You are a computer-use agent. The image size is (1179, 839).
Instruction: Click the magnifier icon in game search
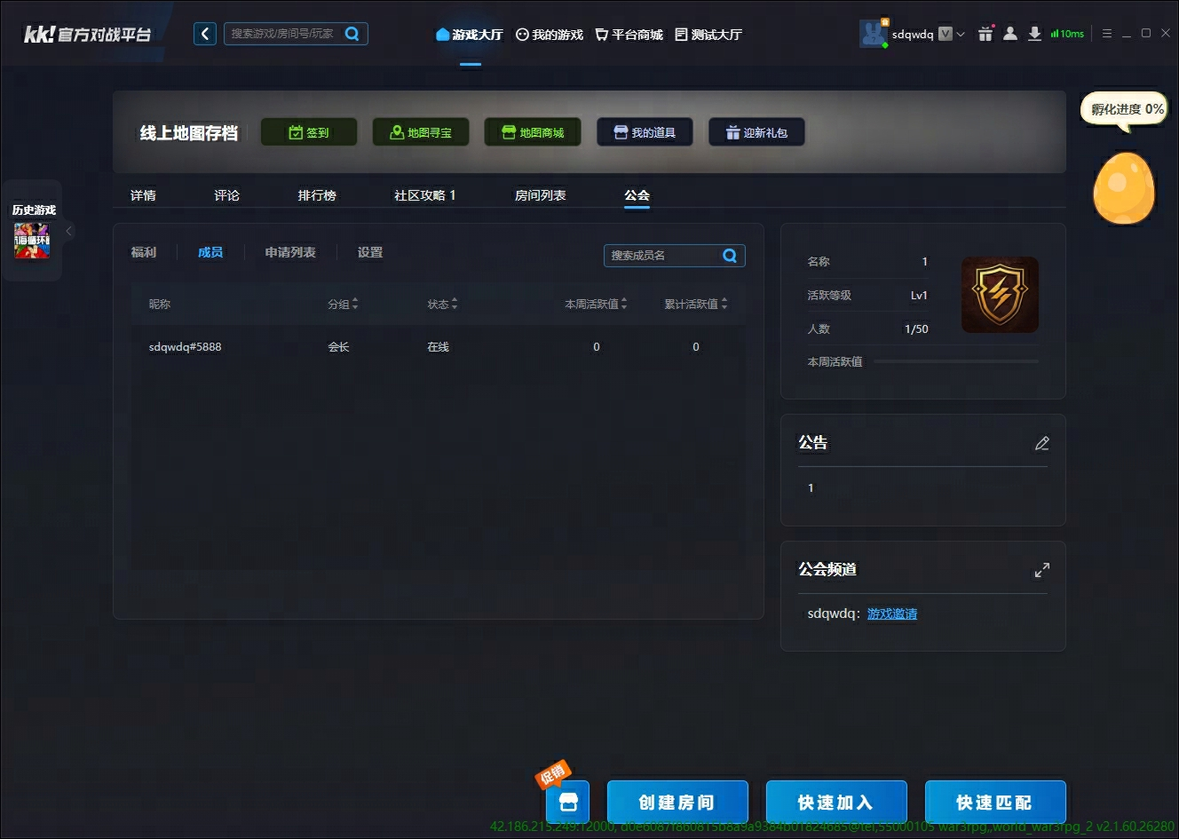click(352, 34)
